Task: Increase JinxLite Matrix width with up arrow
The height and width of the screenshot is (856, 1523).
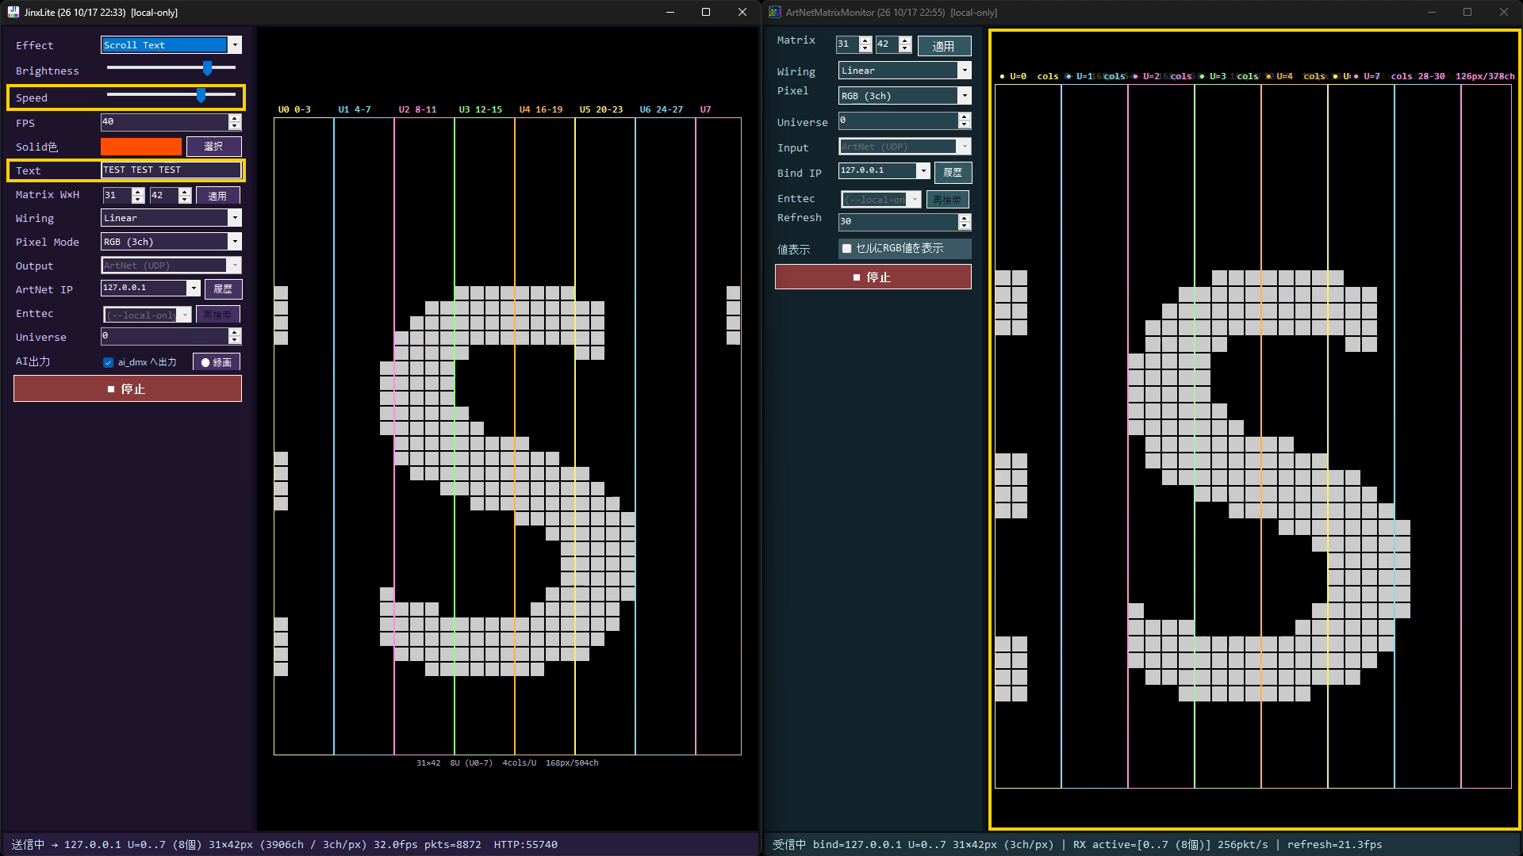Action: [138, 191]
